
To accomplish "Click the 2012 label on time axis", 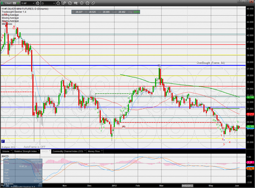I will pos(114,186).
